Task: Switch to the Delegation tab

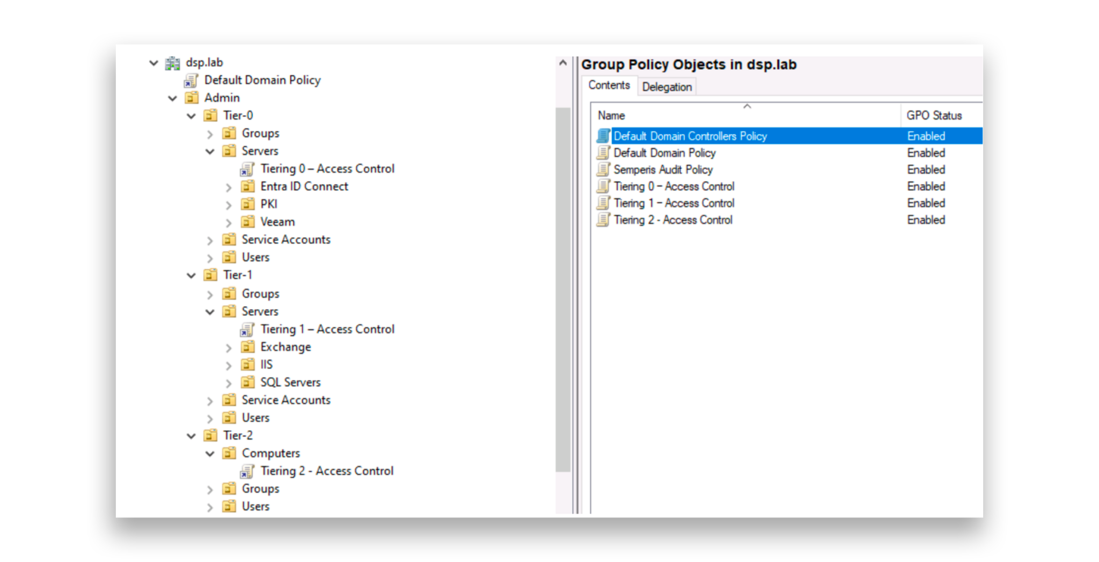Action: click(x=666, y=86)
